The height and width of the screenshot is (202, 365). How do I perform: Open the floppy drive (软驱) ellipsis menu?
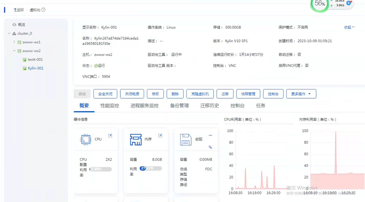(210, 135)
